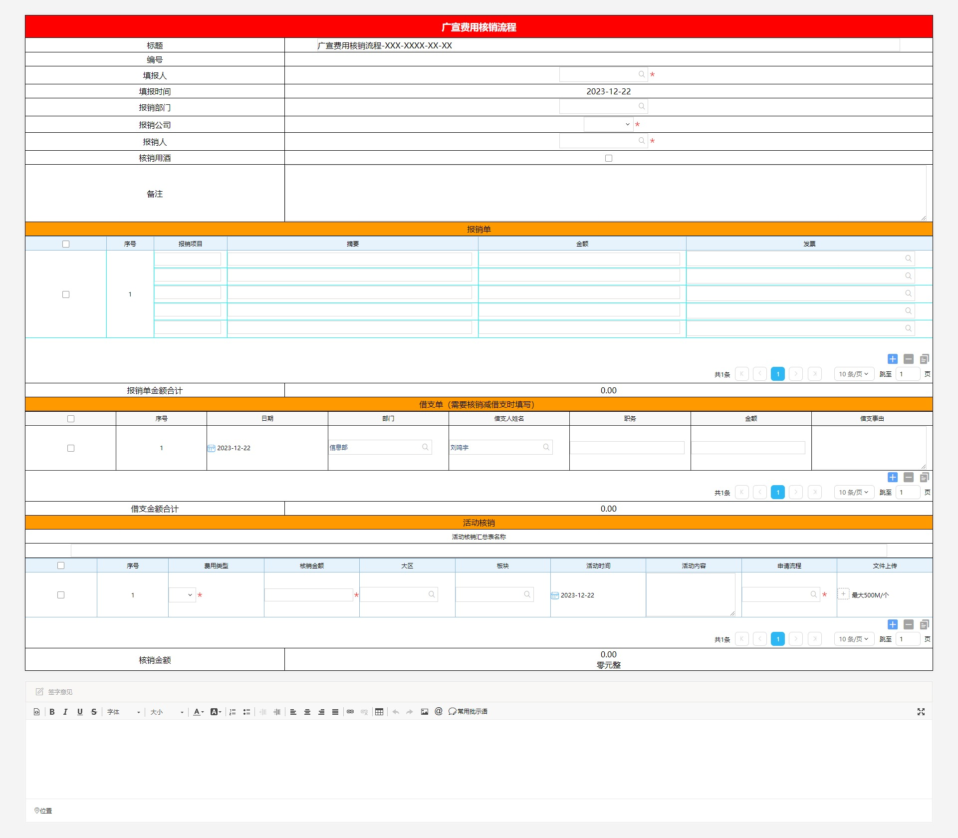Add a row to the 活动核销 table
This screenshot has width=958, height=838.
[x=893, y=624]
